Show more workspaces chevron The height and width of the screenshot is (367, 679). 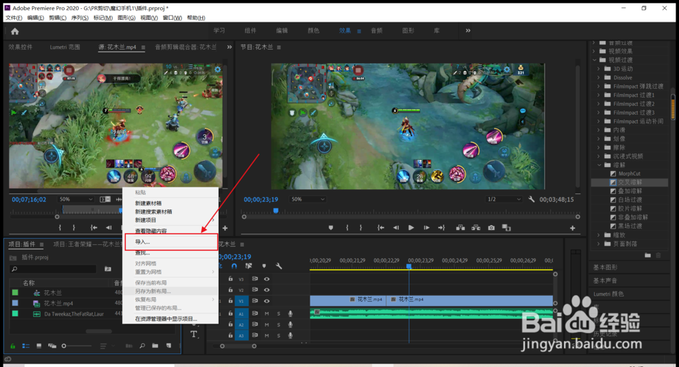pyautogui.click(x=468, y=31)
